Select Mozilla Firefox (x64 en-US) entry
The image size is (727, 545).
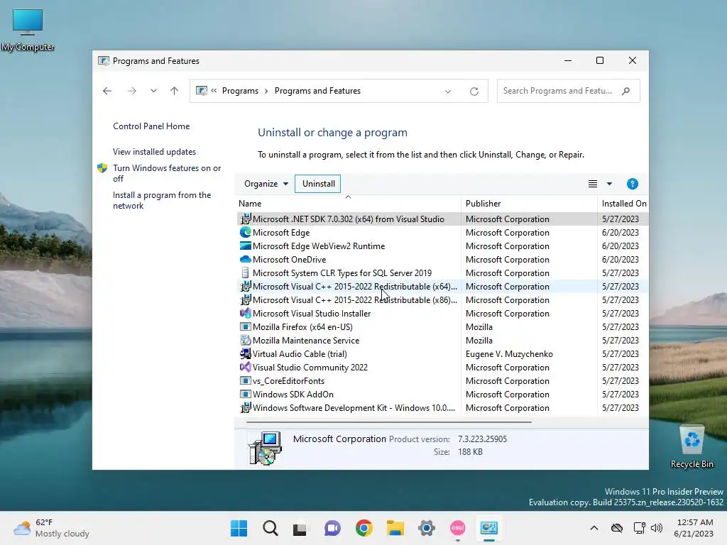pyautogui.click(x=302, y=326)
